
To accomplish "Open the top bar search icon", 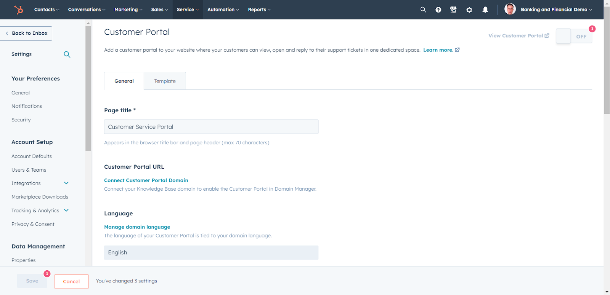I will click(x=423, y=10).
